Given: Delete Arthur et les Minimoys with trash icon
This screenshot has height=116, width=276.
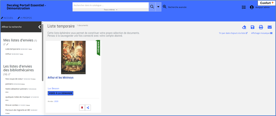Looking at the screenshot, I should click(x=82, y=107).
